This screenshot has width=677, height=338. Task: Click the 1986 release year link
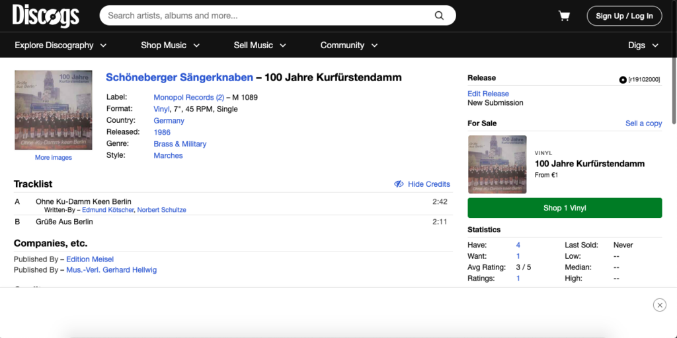pos(162,132)
